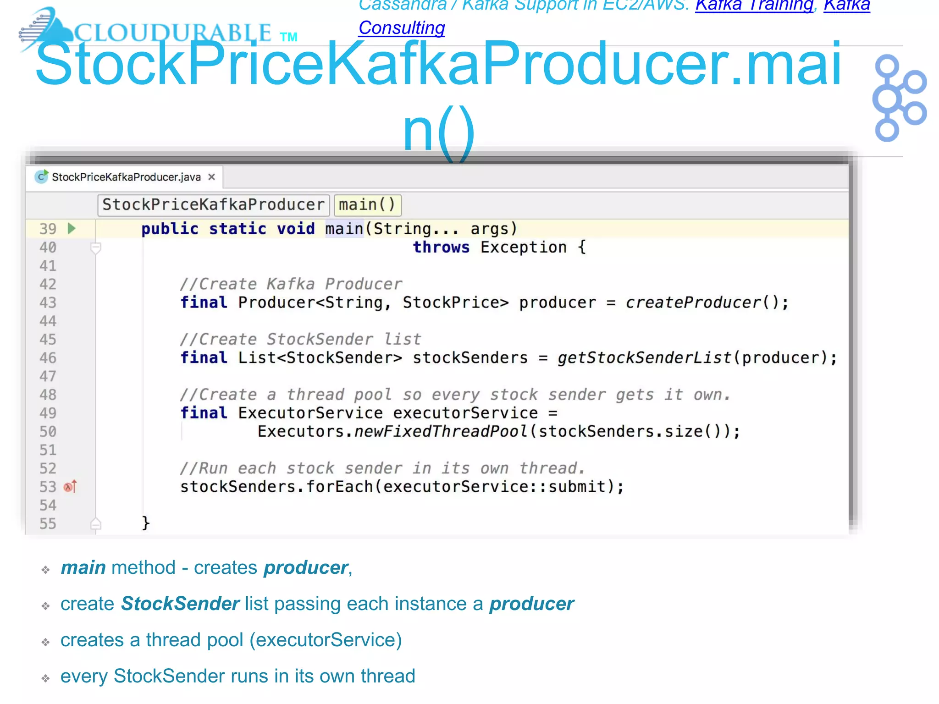Click line number 50 in the gutter
Image resolution: width=939 pixels, height=704 pixels.
[48, 431]
